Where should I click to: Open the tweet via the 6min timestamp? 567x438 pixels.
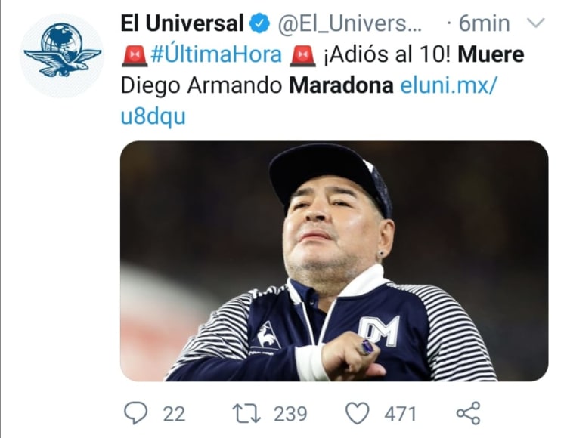coord(485,23)
